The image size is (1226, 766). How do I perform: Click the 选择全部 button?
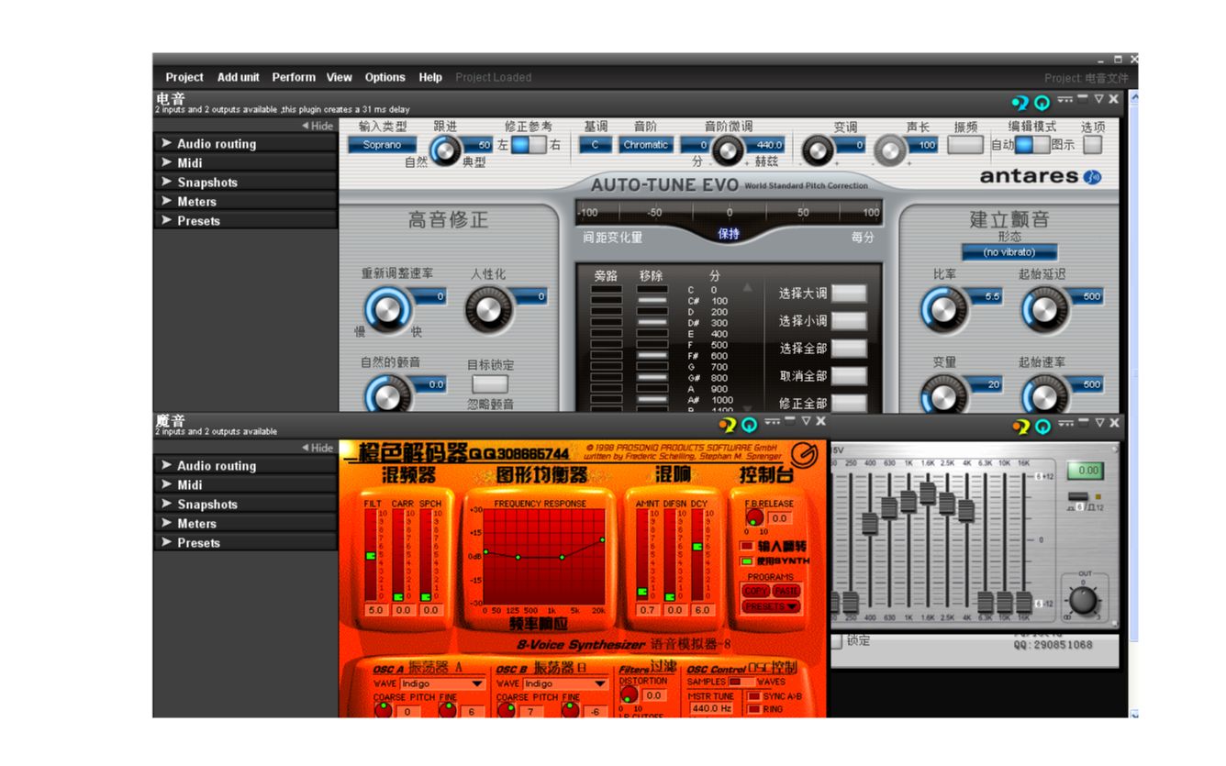[849, 349]
